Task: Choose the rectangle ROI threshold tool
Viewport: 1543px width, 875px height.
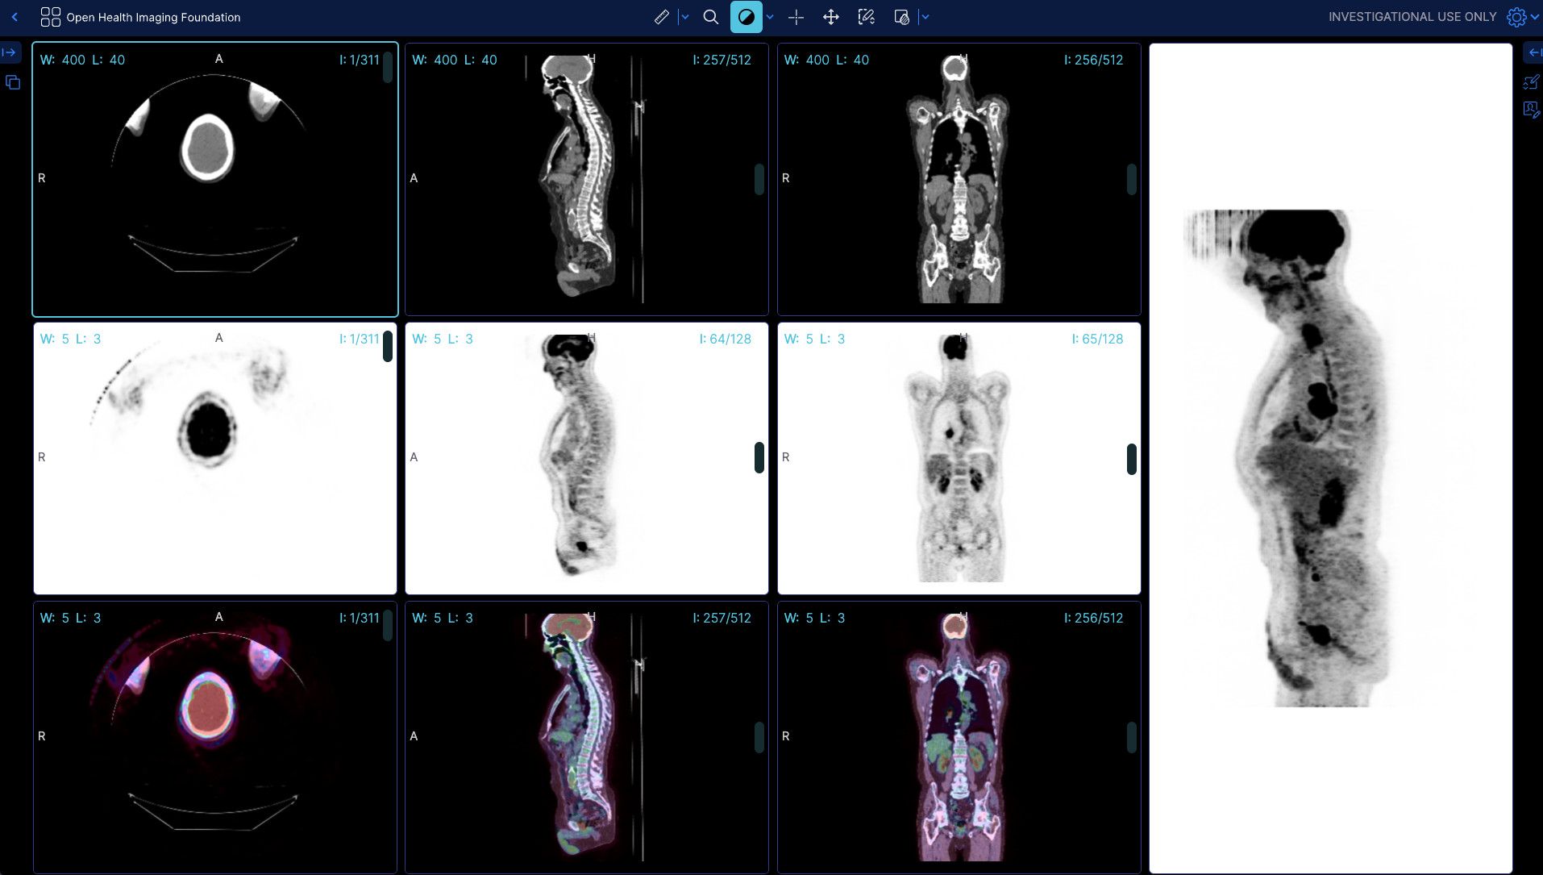Action: (866, 17)
